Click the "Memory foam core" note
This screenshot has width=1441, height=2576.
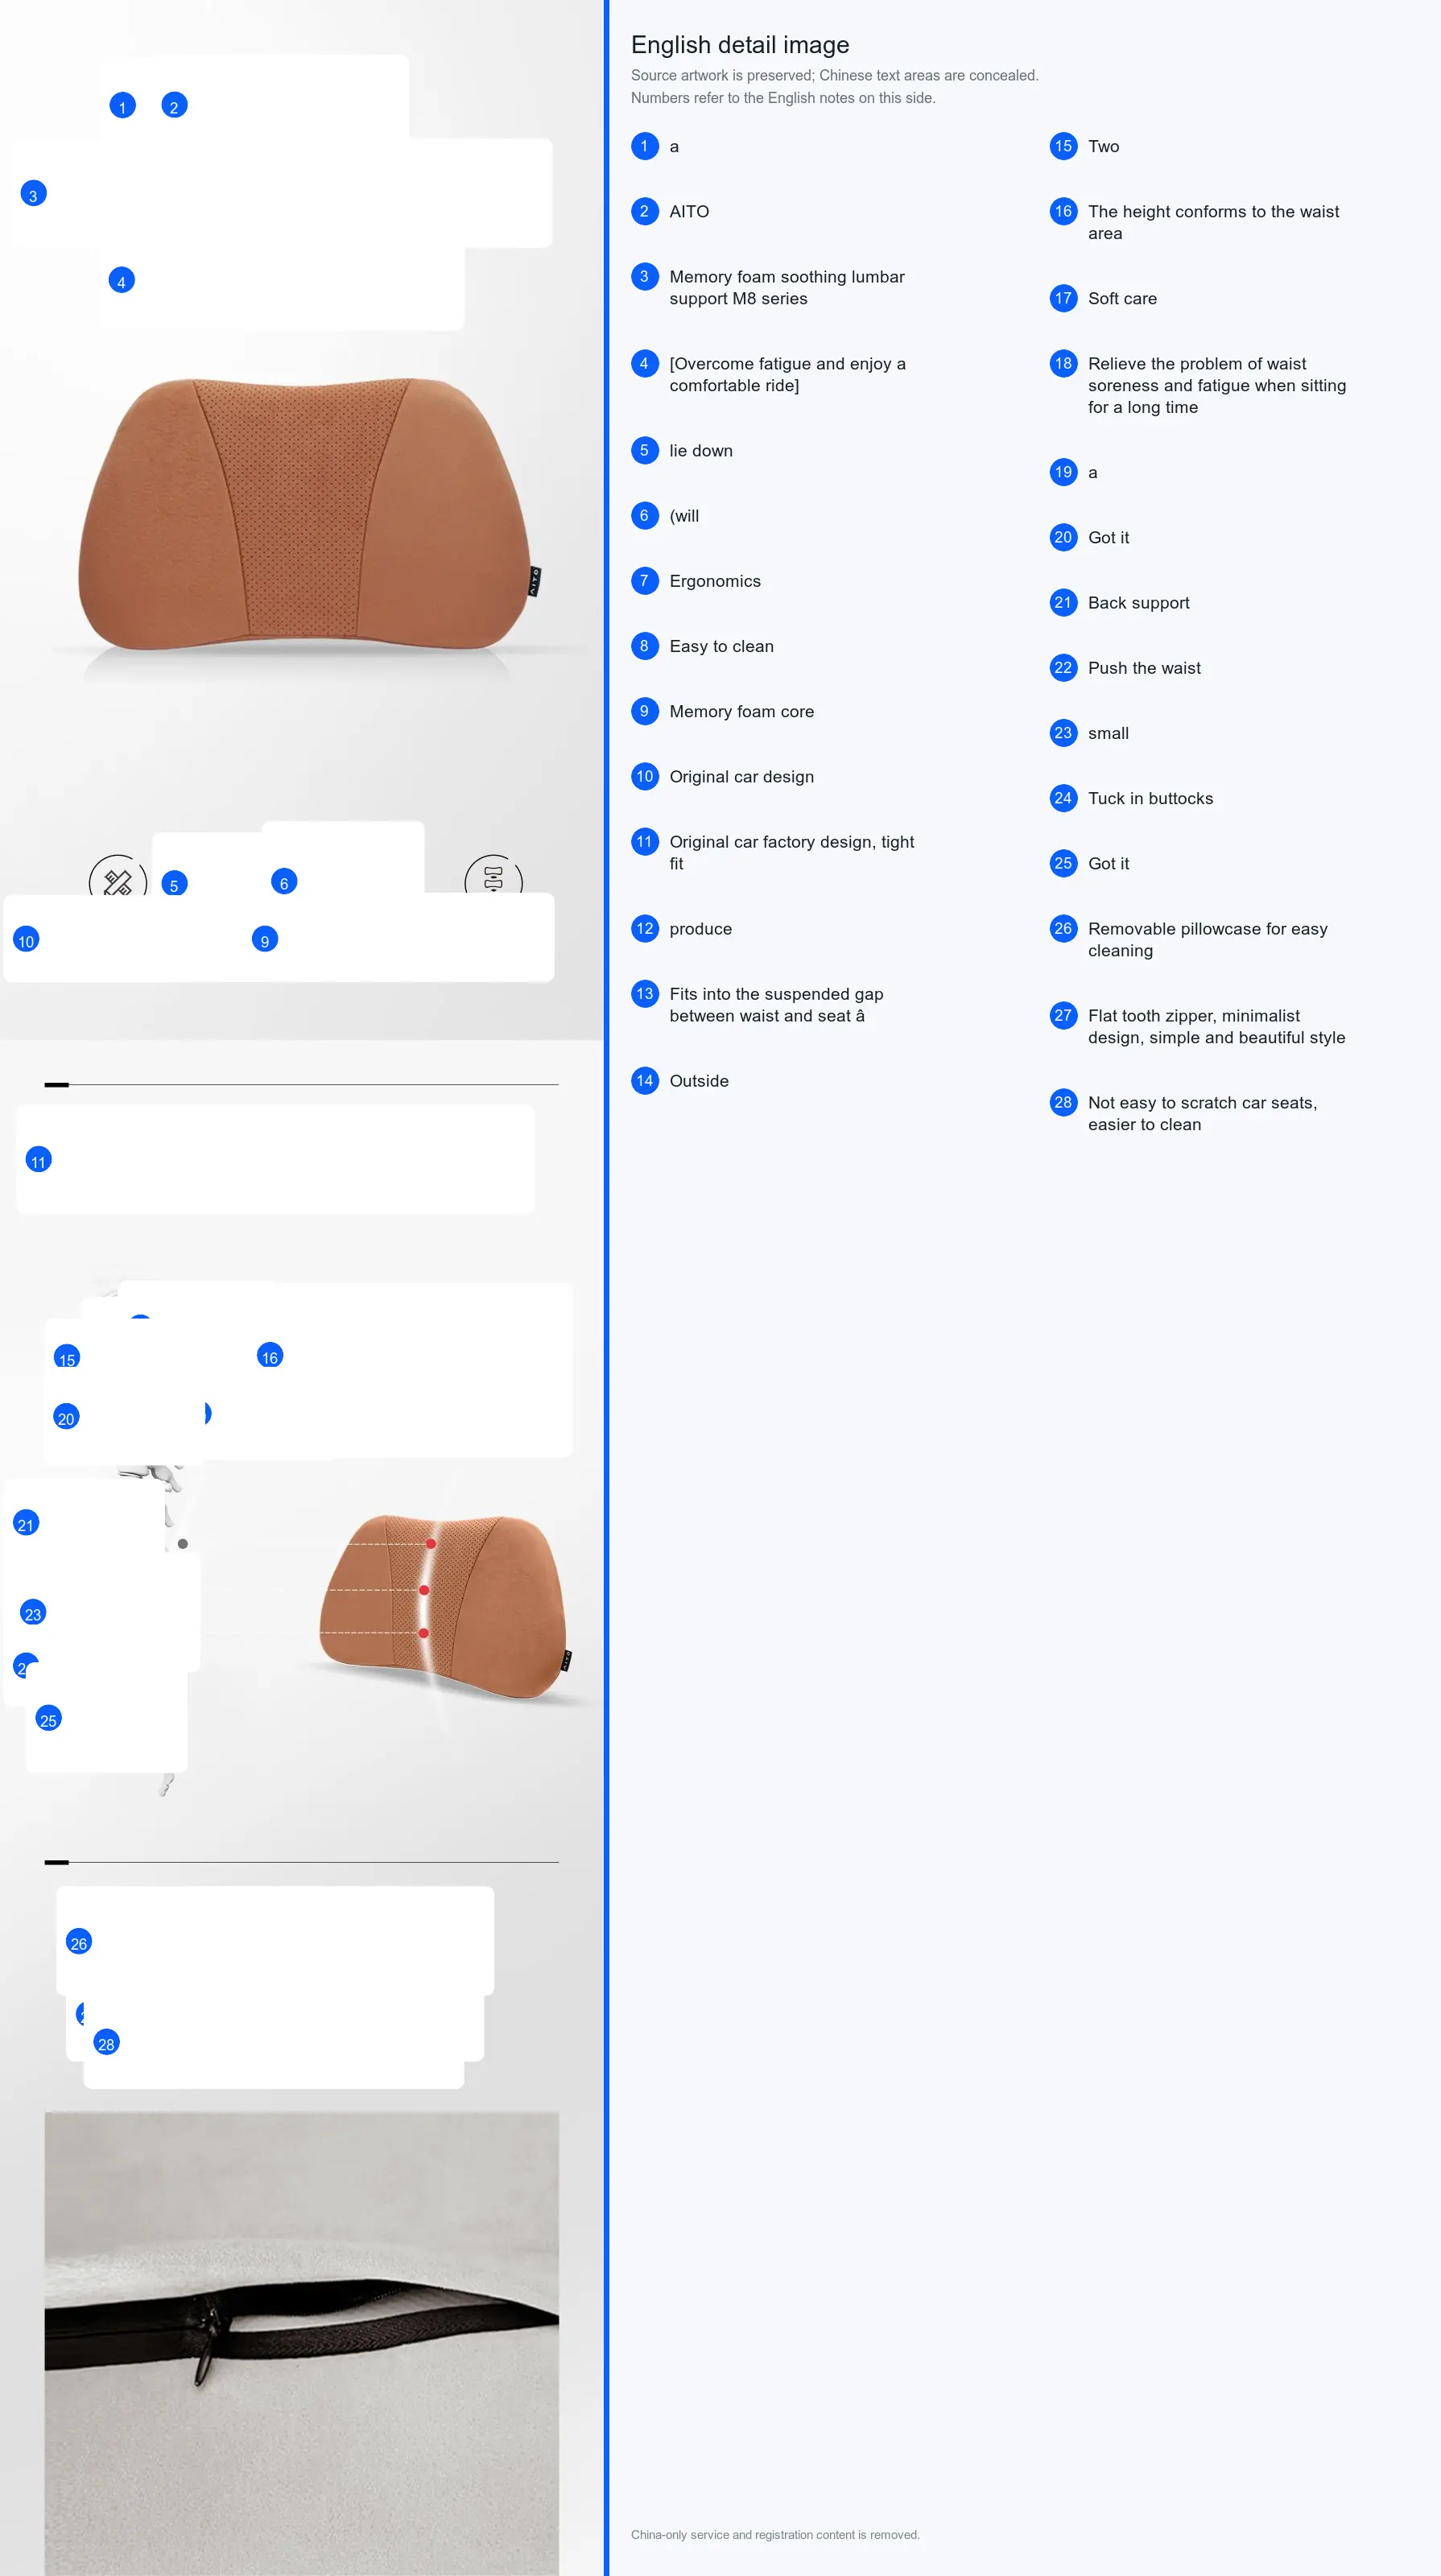(742, 711)
